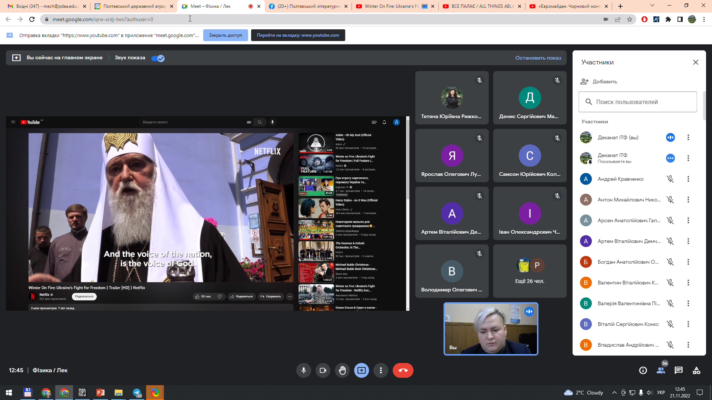The height and width of the screenshot is (400, 712).
Task: Switch to Вхідні (347) Gmail tab
Action: pyautogui.click(x=47, y=6)
